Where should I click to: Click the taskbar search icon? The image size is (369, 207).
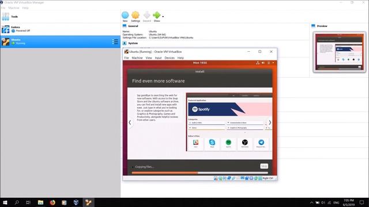17,202
